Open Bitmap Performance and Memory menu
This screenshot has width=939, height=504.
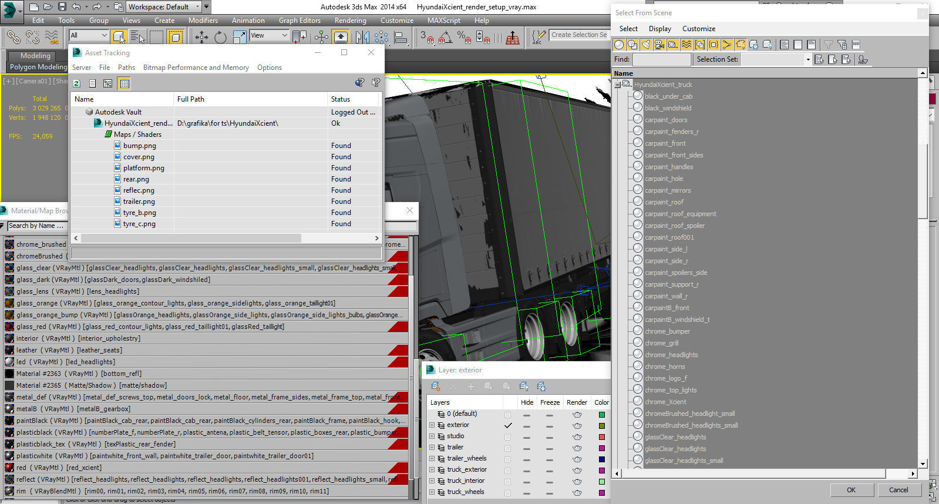pyautogui.click(x=196, y=68)
